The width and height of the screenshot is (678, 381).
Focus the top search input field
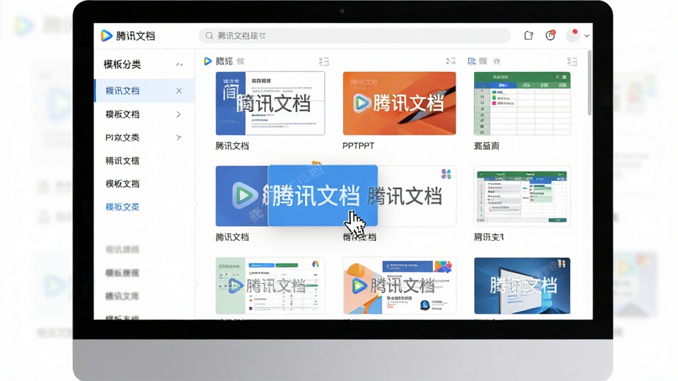pyautogui.click(x=354, y=36)
